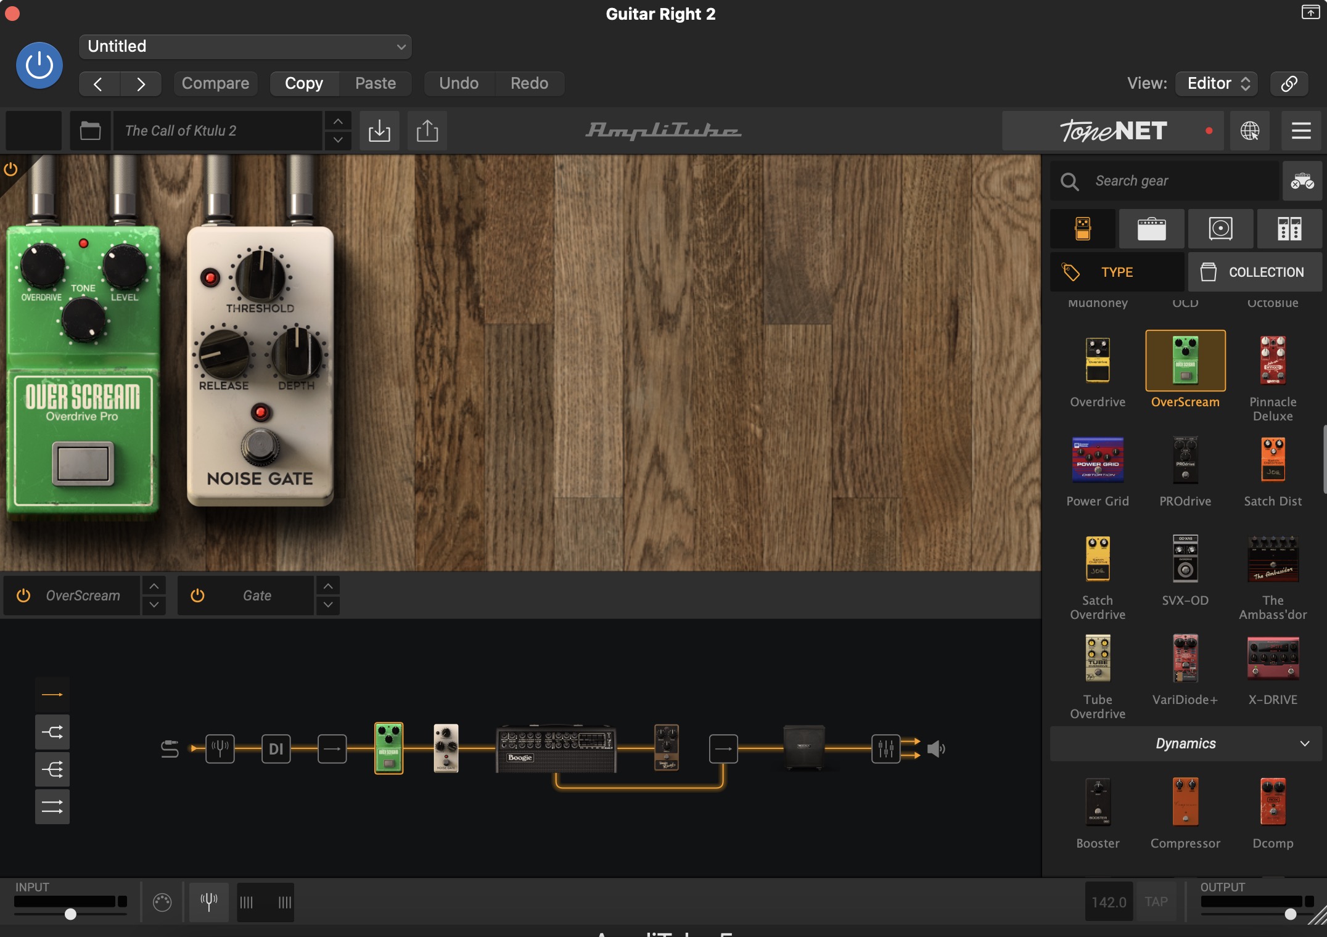Toggle the OverScream slot power button
1327x937 pixels.
pos(23,595)
